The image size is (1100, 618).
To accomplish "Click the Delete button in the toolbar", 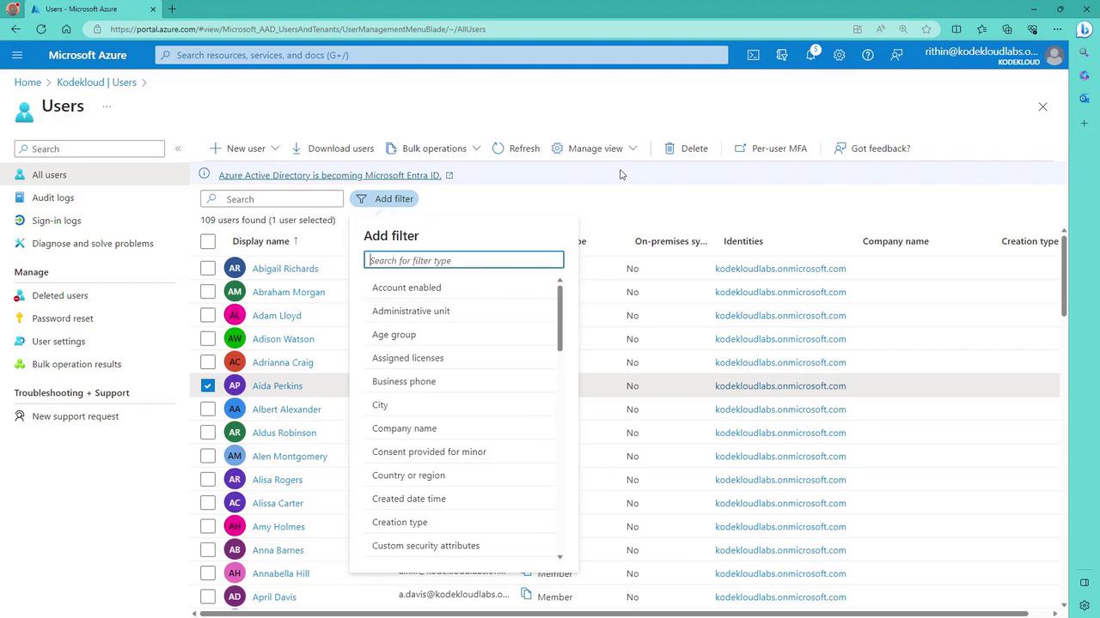I will [x=686, y=148].
